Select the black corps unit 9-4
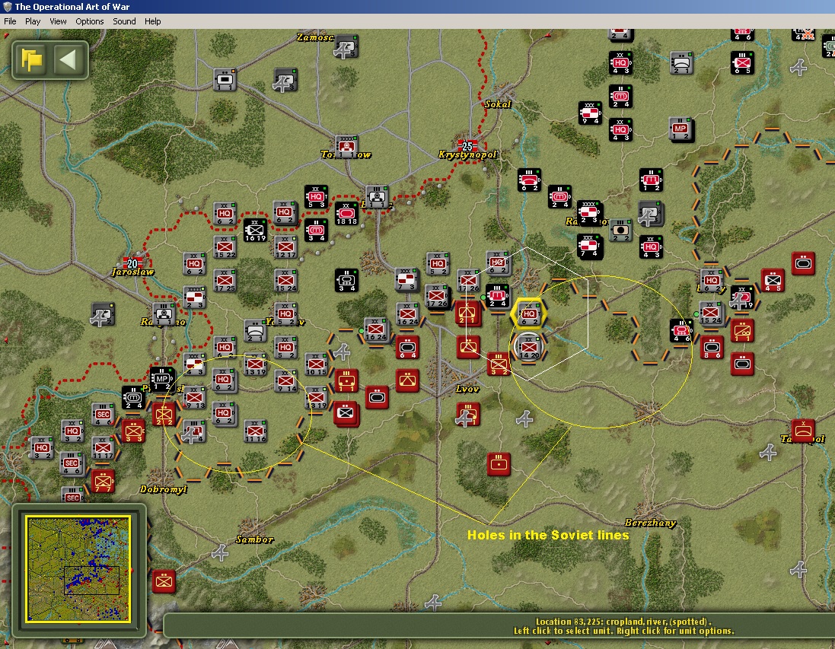The height and width of the screenshot is (649, 835). pos(590,113)
